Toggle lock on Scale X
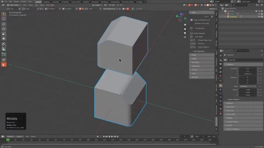 click(x=258, y=90)
